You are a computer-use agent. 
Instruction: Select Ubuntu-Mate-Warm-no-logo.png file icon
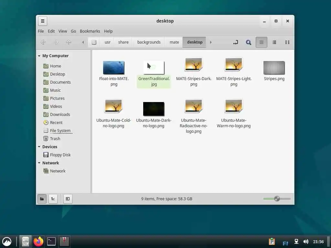[x=234, y=106]
